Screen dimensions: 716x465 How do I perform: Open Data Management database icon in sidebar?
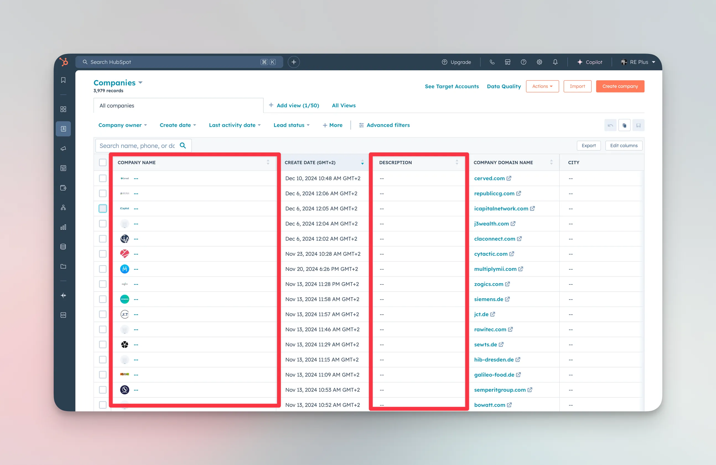63,247
